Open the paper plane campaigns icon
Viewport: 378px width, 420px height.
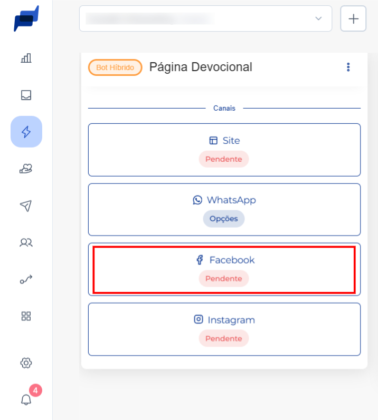tap(26, 206)
